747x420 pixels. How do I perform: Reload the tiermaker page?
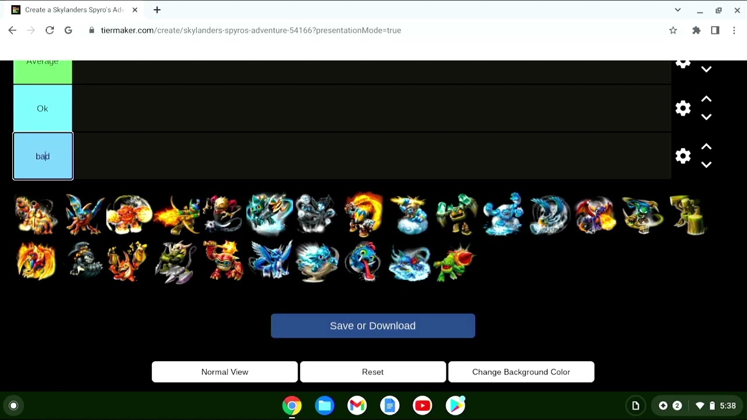click(50, 30)
